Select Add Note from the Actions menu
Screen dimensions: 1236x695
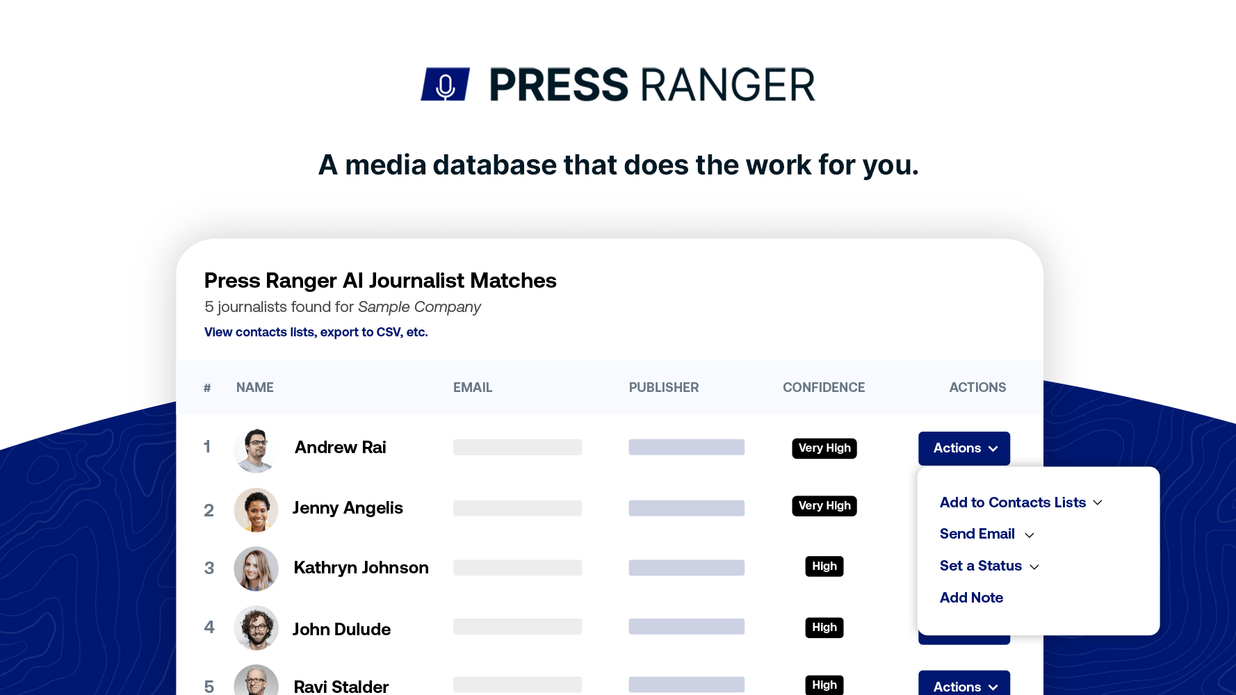[x=971, y=598]
